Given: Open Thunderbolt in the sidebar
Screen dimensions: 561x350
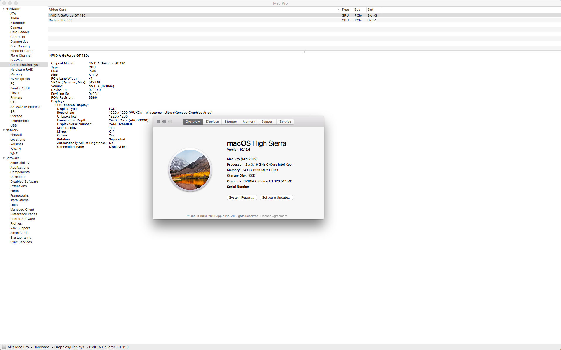Looking at the screenshot, I should coord(19,121).
